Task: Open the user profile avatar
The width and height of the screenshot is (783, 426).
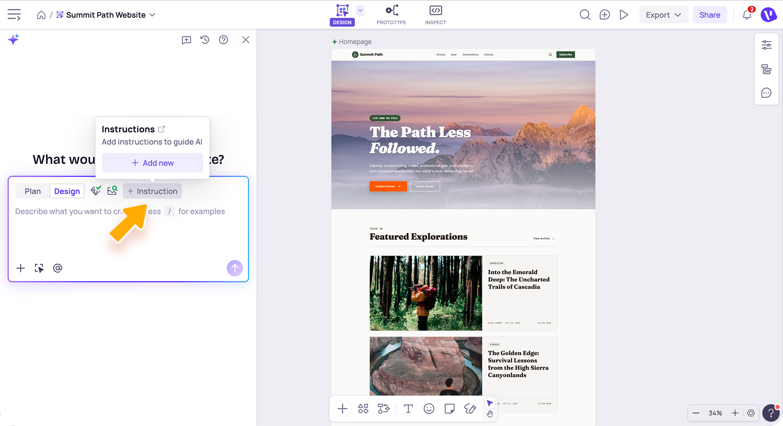Action: [x=768, y=15]
